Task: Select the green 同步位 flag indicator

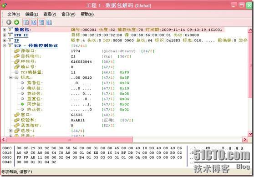Action: click(22, 104)
